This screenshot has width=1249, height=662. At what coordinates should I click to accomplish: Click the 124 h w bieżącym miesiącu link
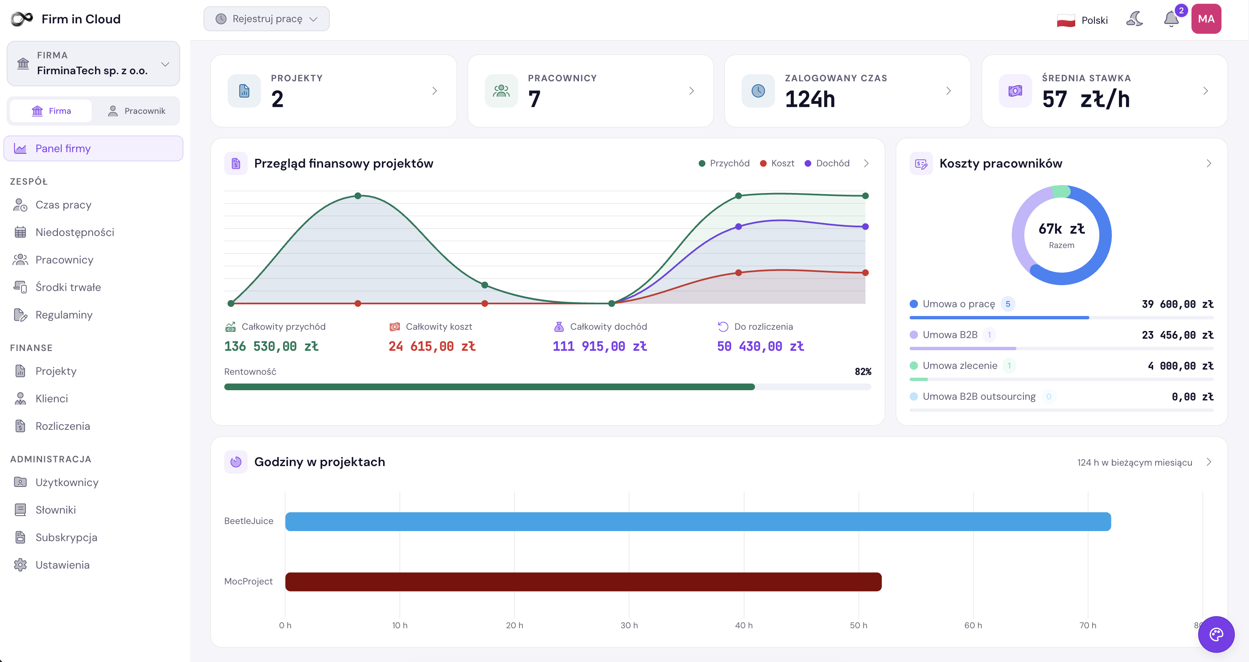click(x=1135, y=462)
